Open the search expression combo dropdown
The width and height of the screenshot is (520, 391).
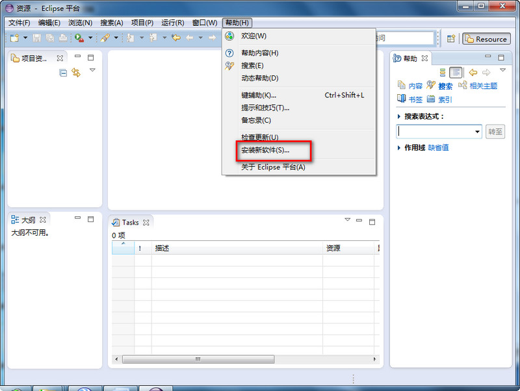coord(476,131)
